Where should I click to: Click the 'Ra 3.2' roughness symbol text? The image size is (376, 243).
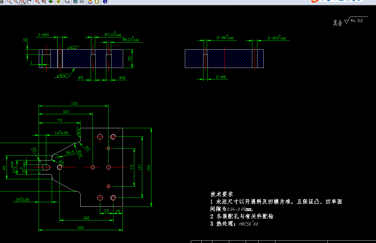(357, 21)
